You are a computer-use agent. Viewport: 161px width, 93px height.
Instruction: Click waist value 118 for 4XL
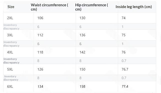[40, 52]
